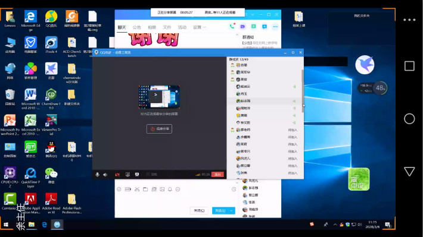Expand the send button dropdown arrow
Viewport: 423px width, 237px height.
tap(232, 211)
